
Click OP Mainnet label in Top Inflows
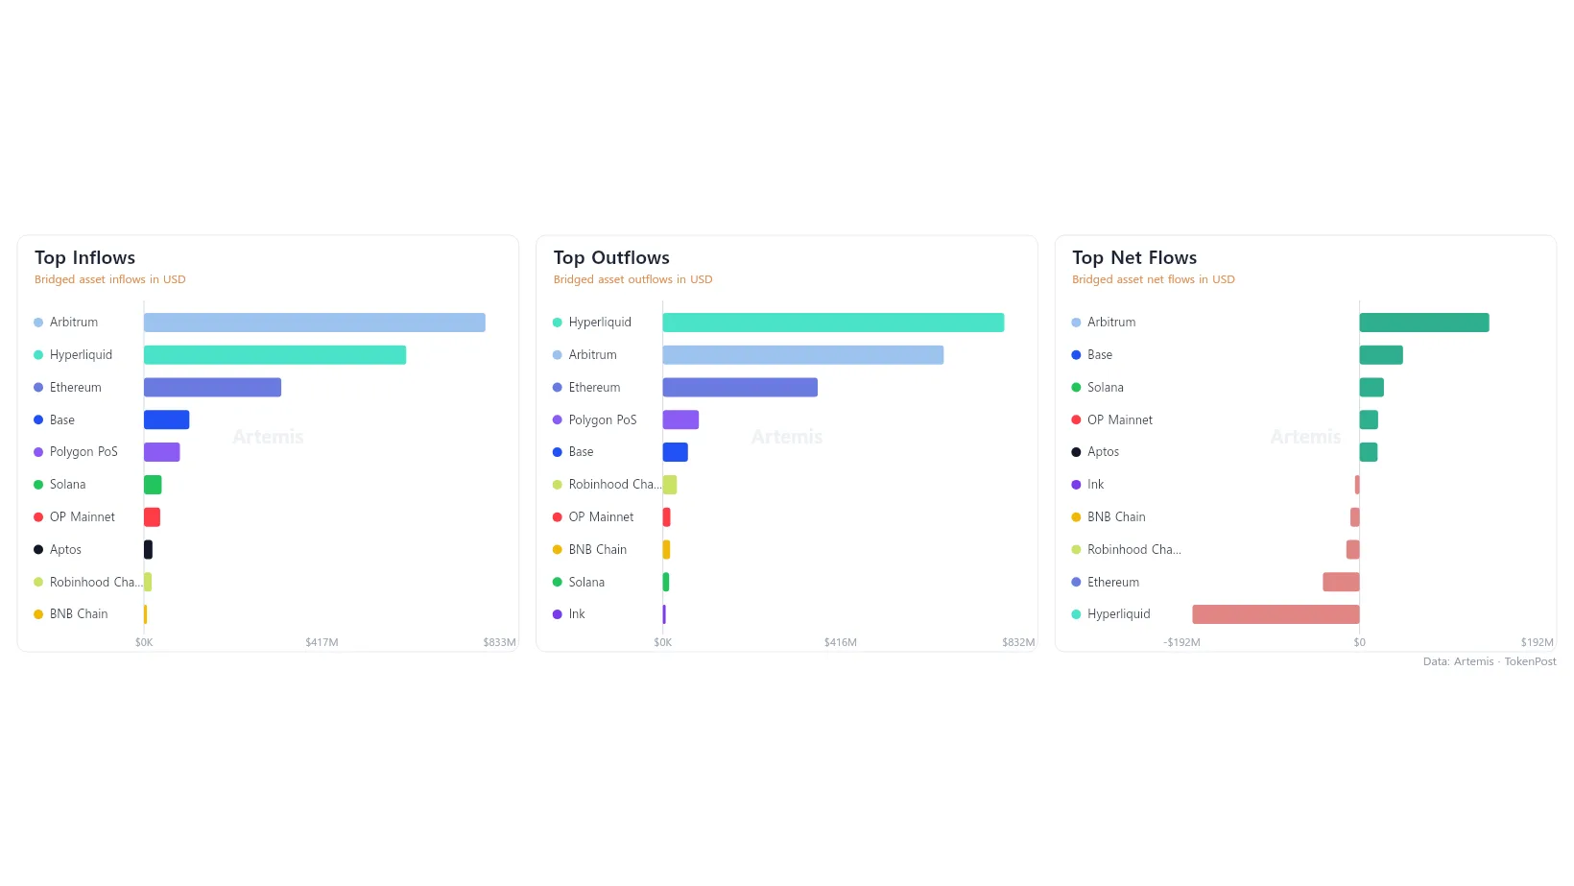(83, 517)
